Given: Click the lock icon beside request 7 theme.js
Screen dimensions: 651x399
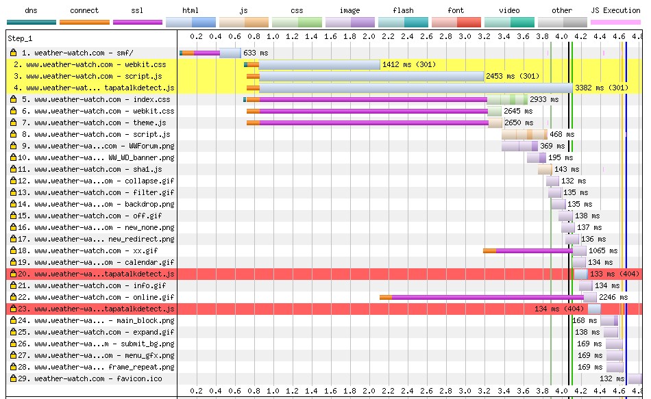Looking at the screenshot, I should click(13, 123).
